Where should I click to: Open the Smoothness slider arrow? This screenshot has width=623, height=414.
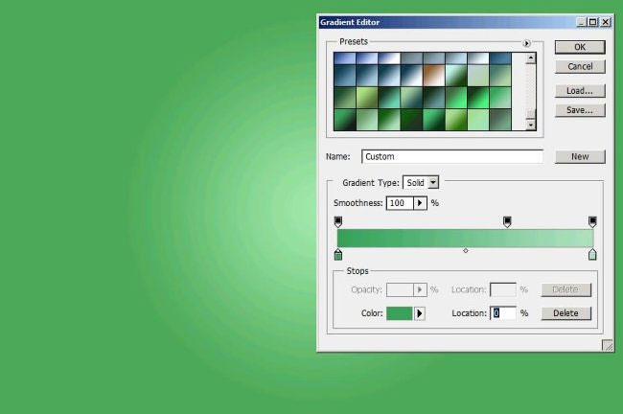[420, 203]
